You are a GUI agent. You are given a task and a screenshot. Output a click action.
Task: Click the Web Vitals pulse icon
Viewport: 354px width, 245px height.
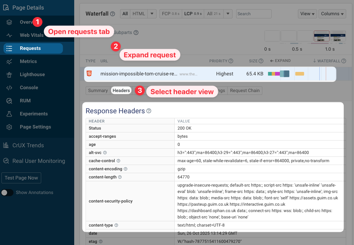point(10,35)
